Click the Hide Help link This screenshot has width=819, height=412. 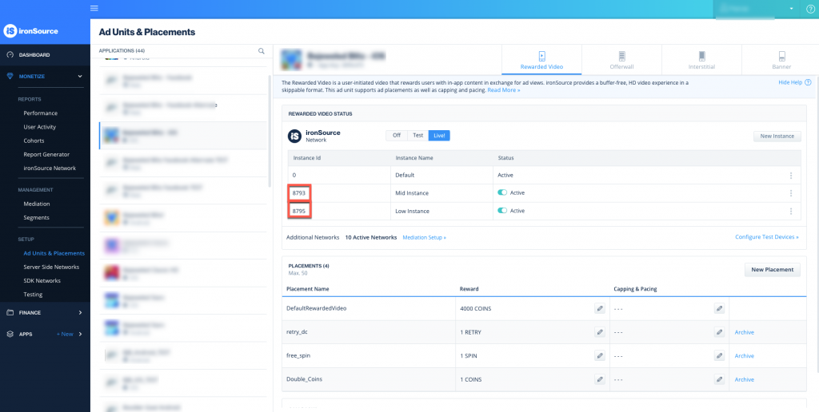click(x=789, y=82)
